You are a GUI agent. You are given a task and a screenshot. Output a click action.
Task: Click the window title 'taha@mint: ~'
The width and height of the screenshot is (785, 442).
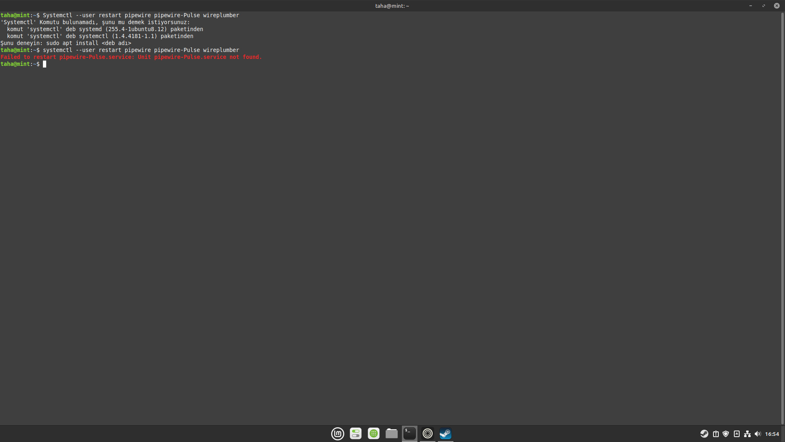coord(392,6)
